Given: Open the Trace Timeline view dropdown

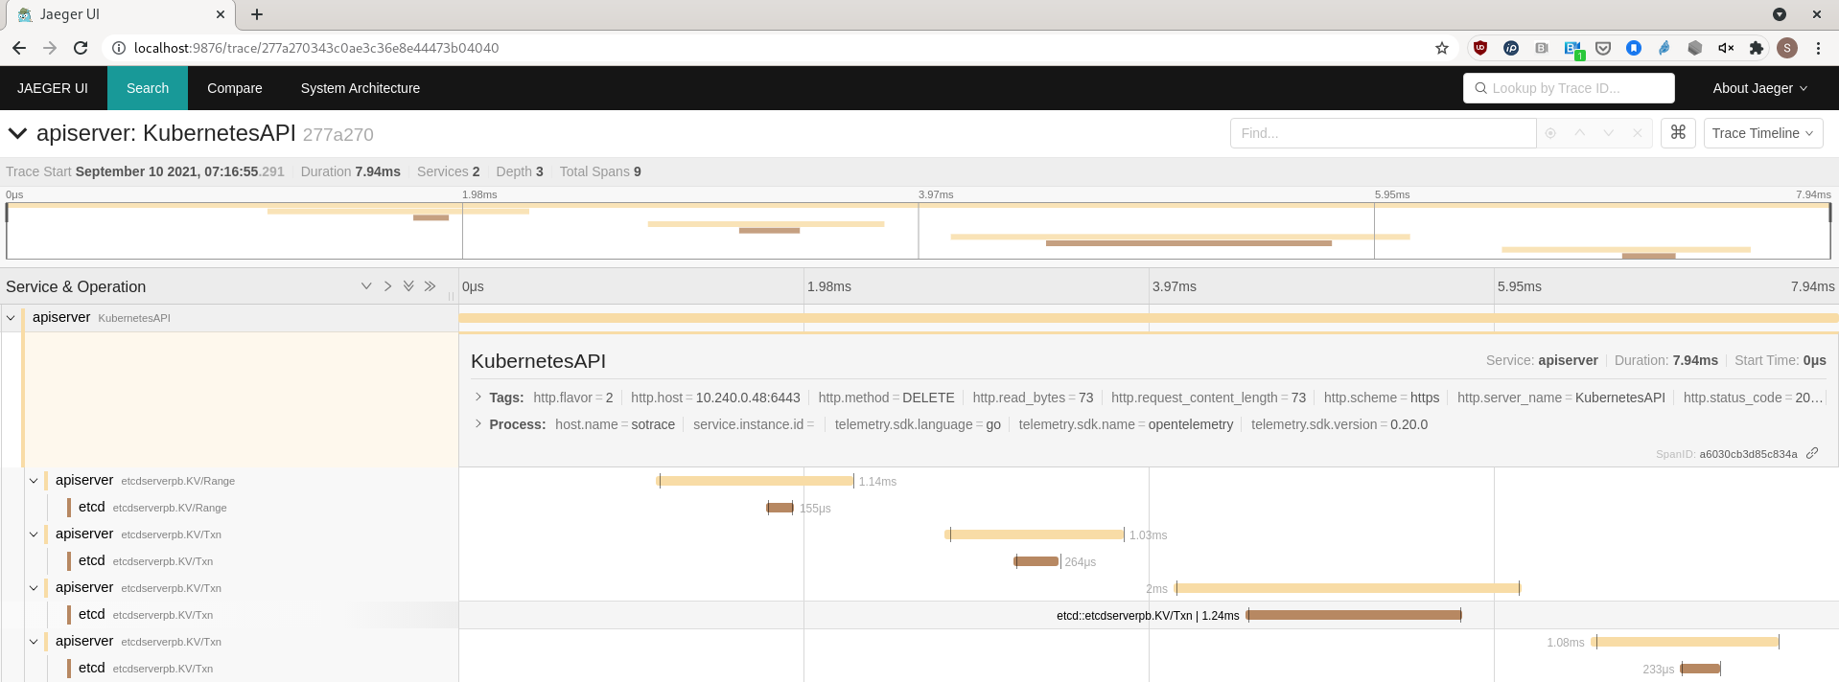Looking at the screenshot, I should coord(1763,133).
